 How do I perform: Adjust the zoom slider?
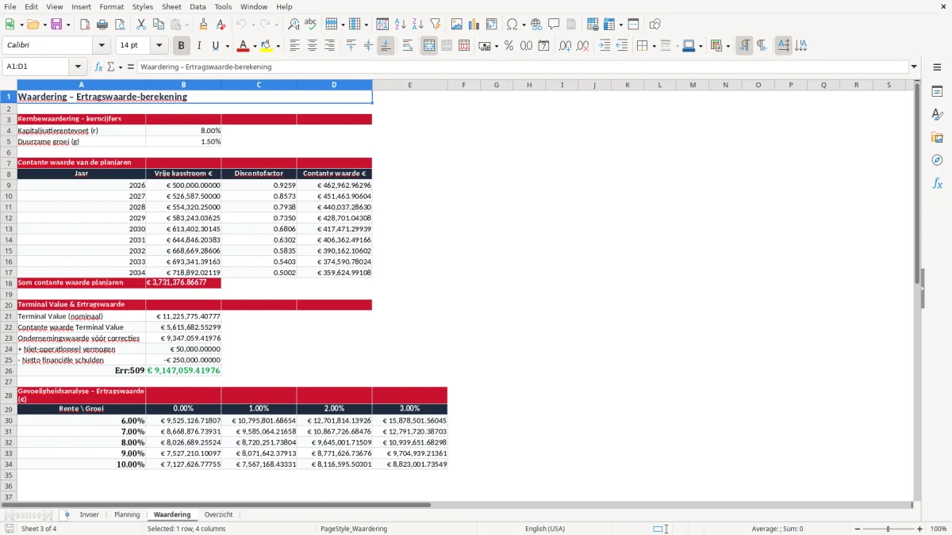889,529
